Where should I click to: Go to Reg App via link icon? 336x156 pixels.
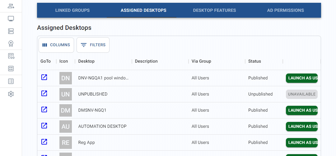coord(44,141)
